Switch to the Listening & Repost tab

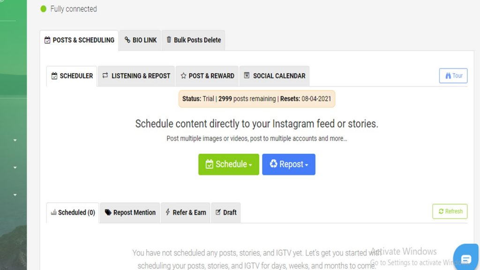136,76
